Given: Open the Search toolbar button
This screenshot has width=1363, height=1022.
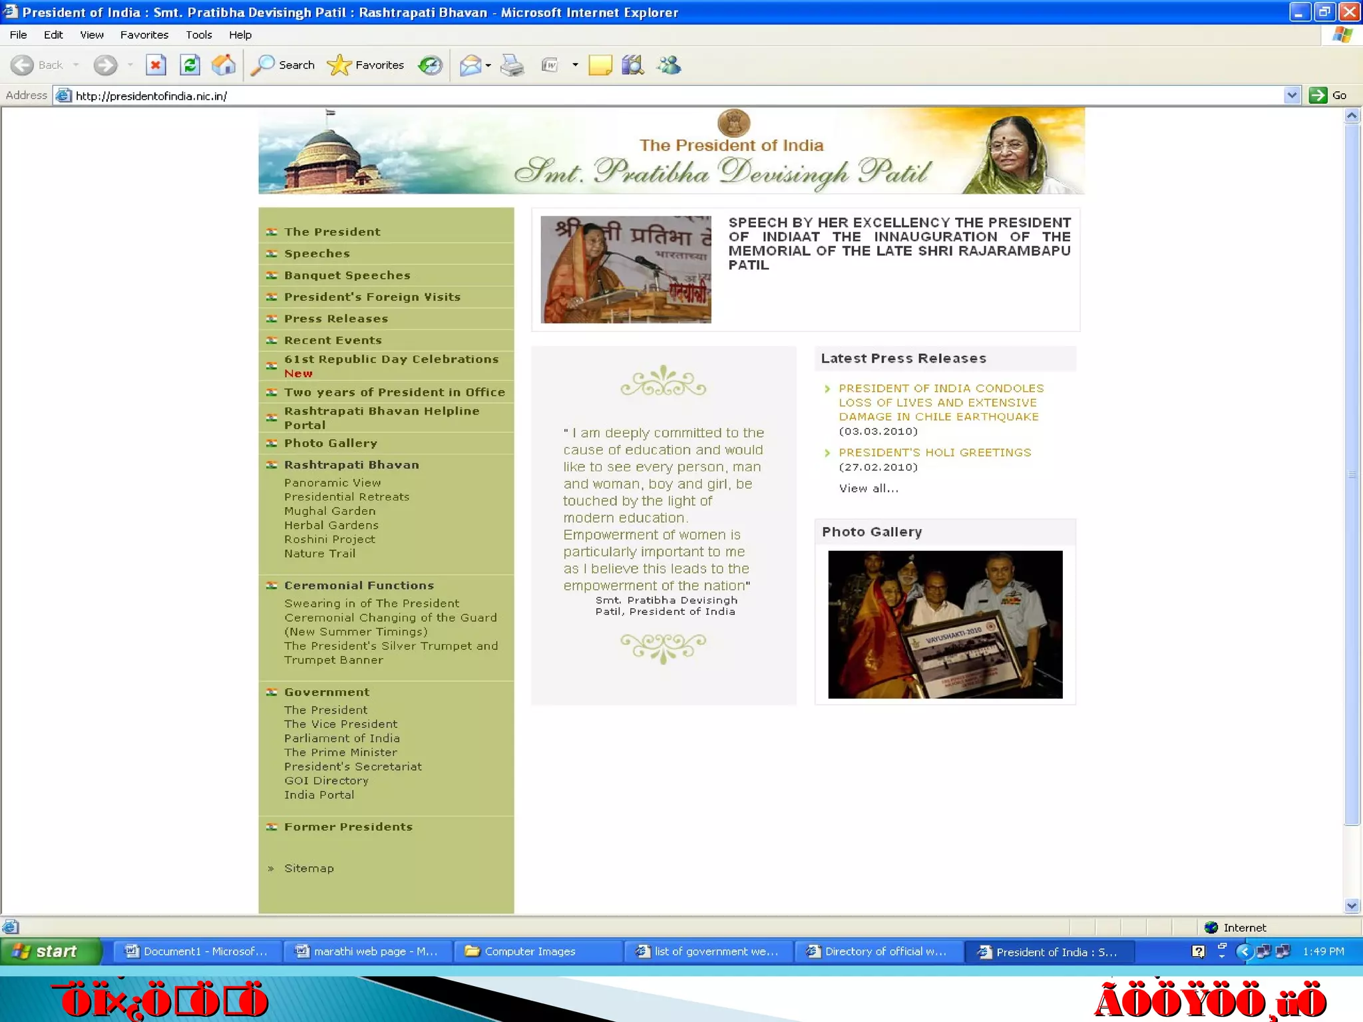Looking at the screenshot, I should coord(283,65).
